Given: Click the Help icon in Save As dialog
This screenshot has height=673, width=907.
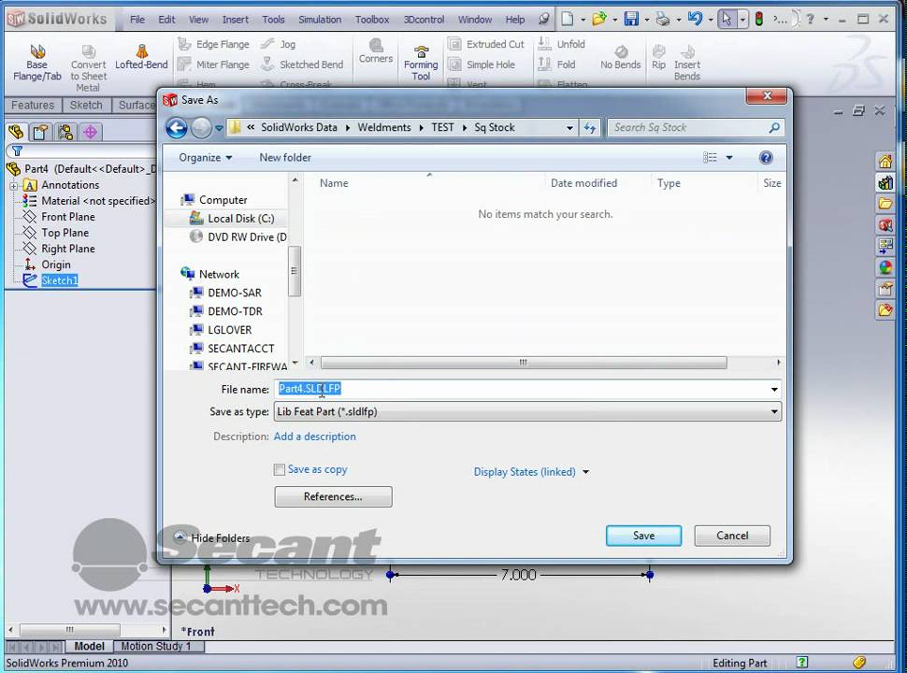Looking at the screenshot, I should pyautogui.click(x=766, y=157).
